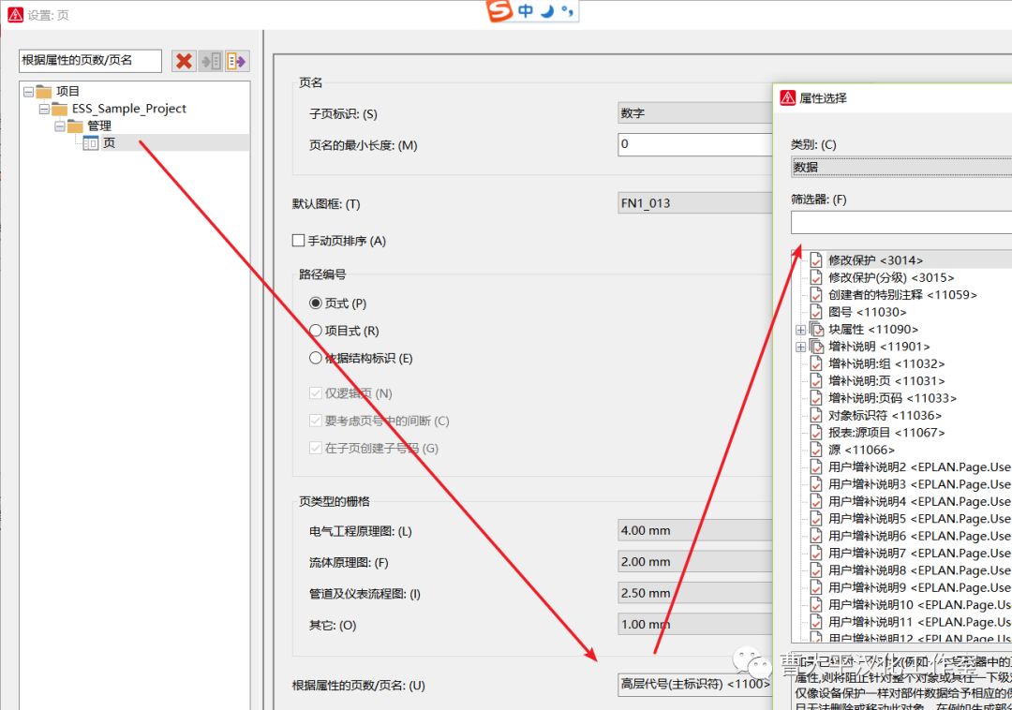The width and height of the screenshot is (1012, 710).
Task: Click the 页名的最小长度 input field
Action: point(695,144)
